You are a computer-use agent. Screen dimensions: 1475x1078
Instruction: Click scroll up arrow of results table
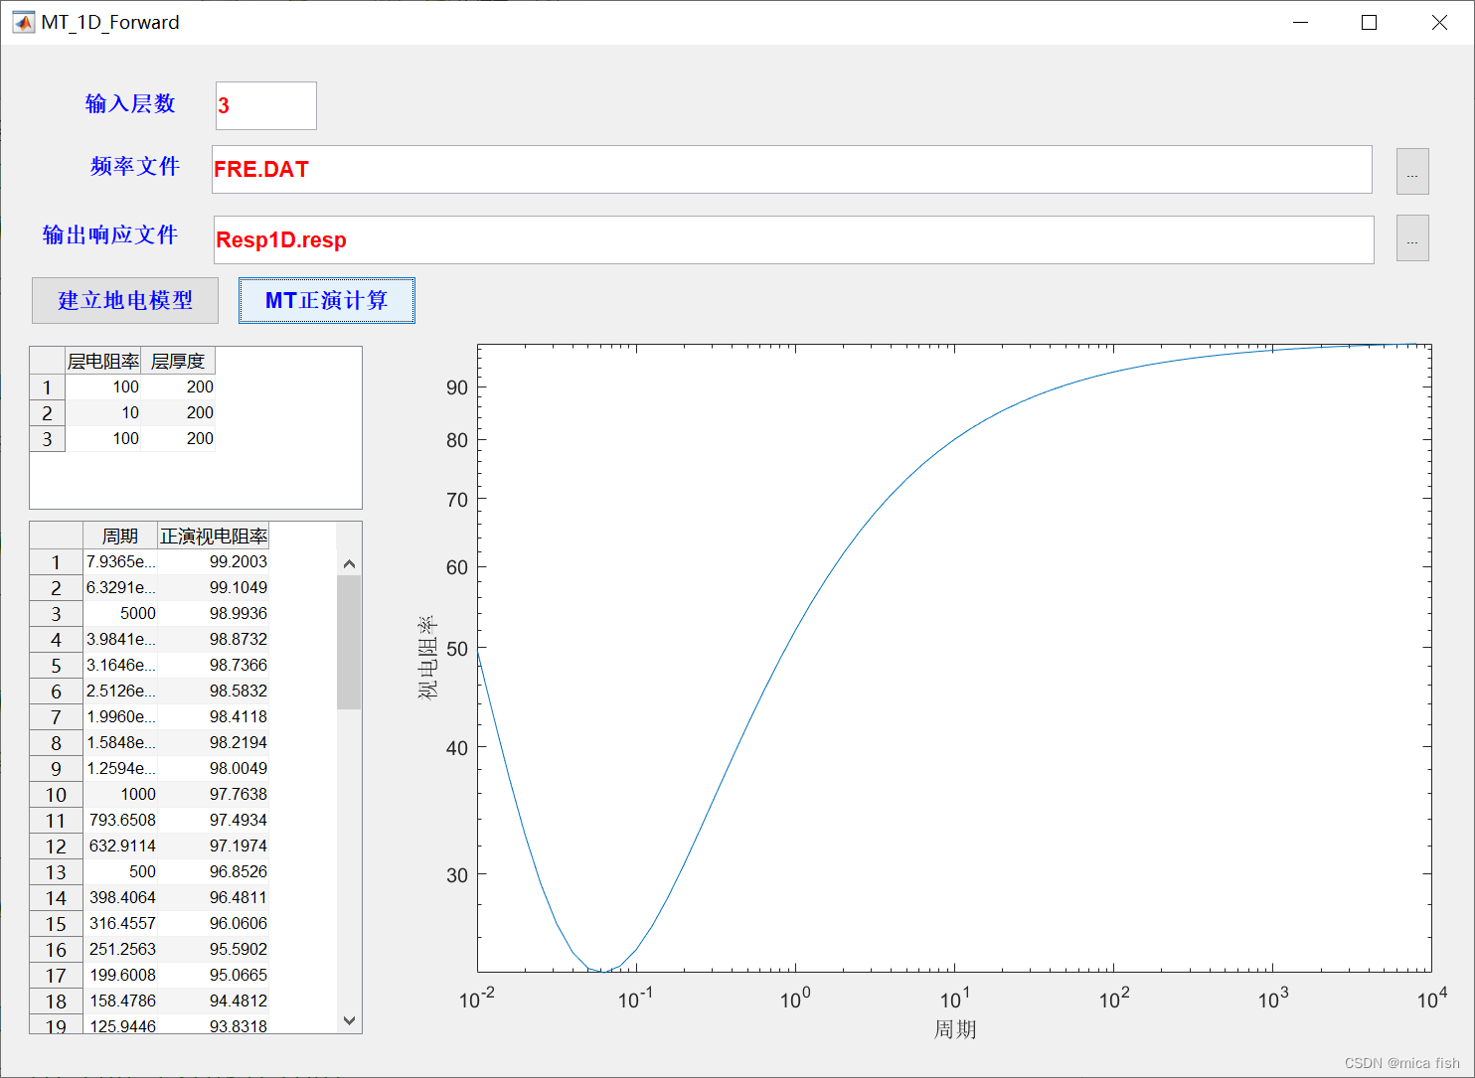[x=349, y=563]
